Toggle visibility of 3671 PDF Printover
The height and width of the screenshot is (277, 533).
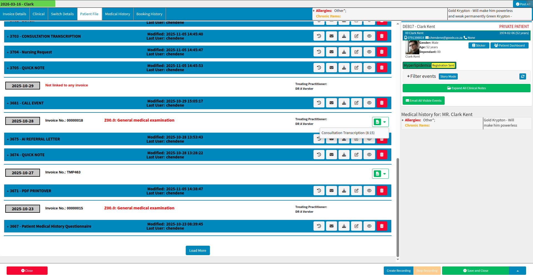pyautogui.click(x=369, y=191)
